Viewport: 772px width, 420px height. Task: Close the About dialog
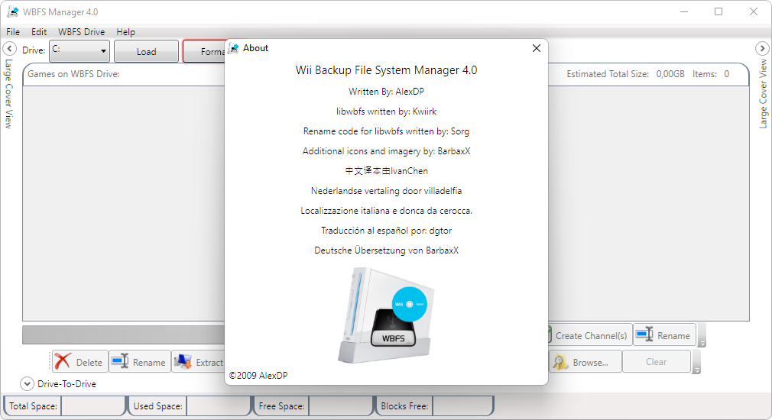click(x=536, y=48)
